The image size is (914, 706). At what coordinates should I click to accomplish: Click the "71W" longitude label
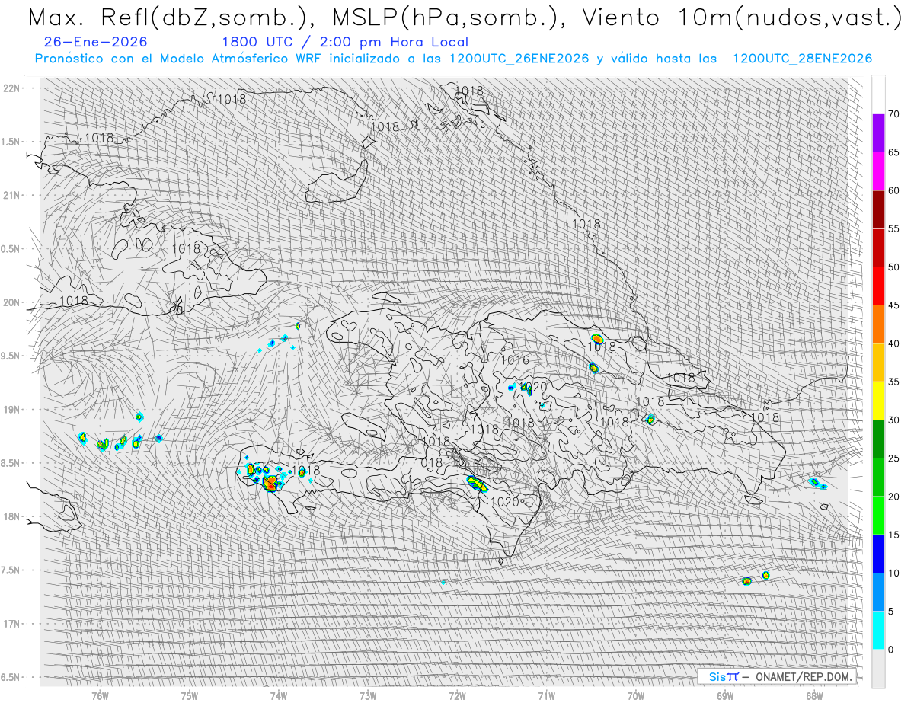coord(546,695)
